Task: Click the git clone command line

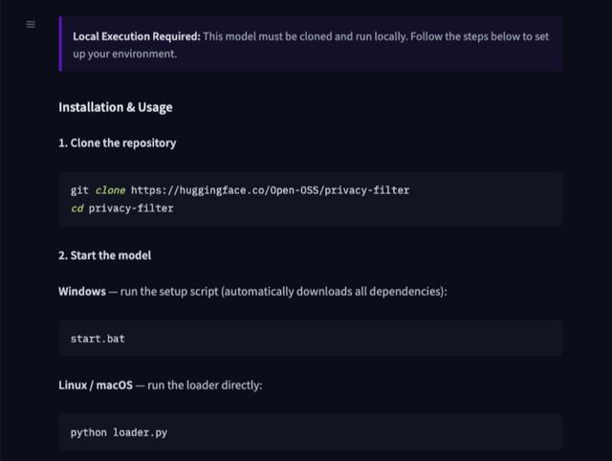Action: 240,190
